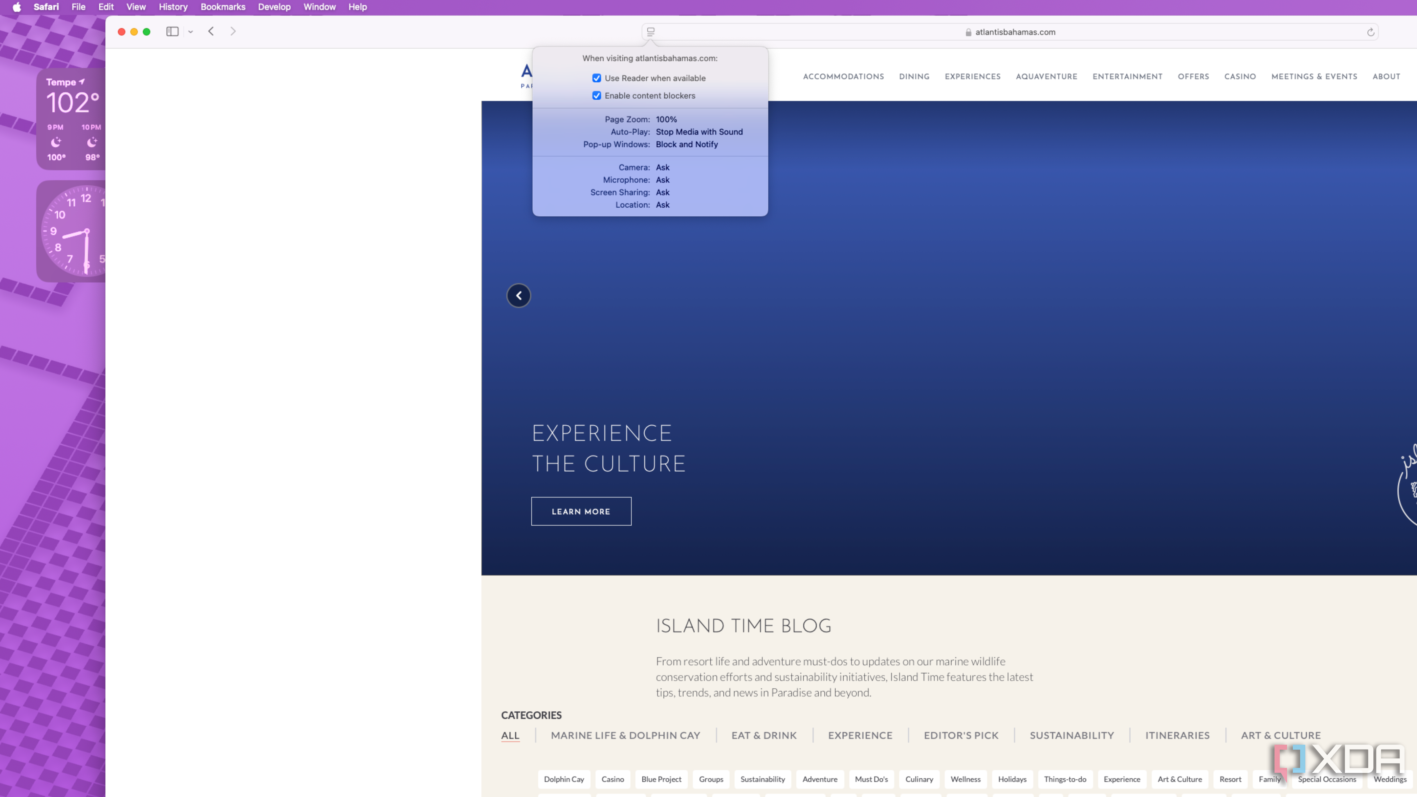Change Screen Sharing permission from Ask
Viewport: 1417px width, 797px height.
[662, 193]
